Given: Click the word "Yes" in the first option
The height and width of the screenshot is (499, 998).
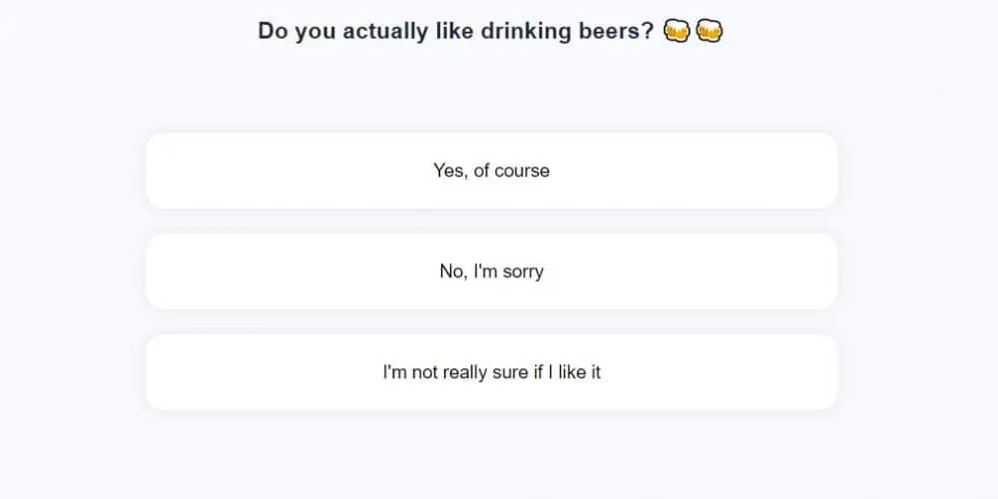Looking at the screenshot, I should pyautogui.click(x=448, y=171).
